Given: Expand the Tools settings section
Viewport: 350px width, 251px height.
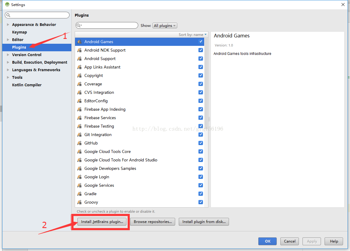Looking at the screenshot, I should (x=8, y=78).
